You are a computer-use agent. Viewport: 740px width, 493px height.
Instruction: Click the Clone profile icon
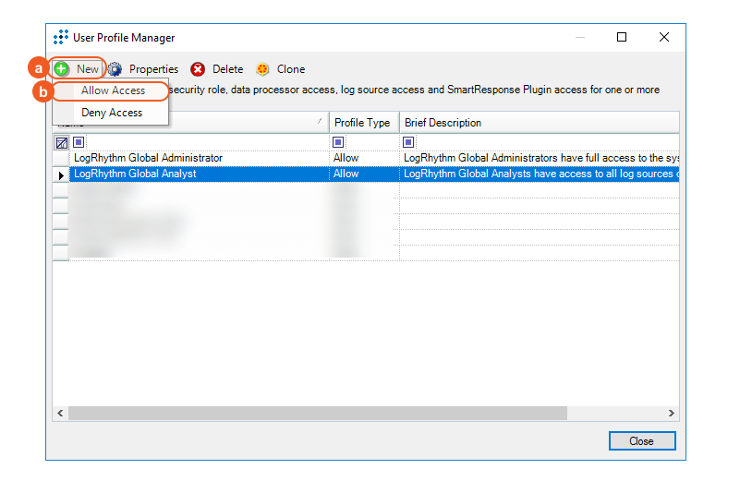pos(262,69)
